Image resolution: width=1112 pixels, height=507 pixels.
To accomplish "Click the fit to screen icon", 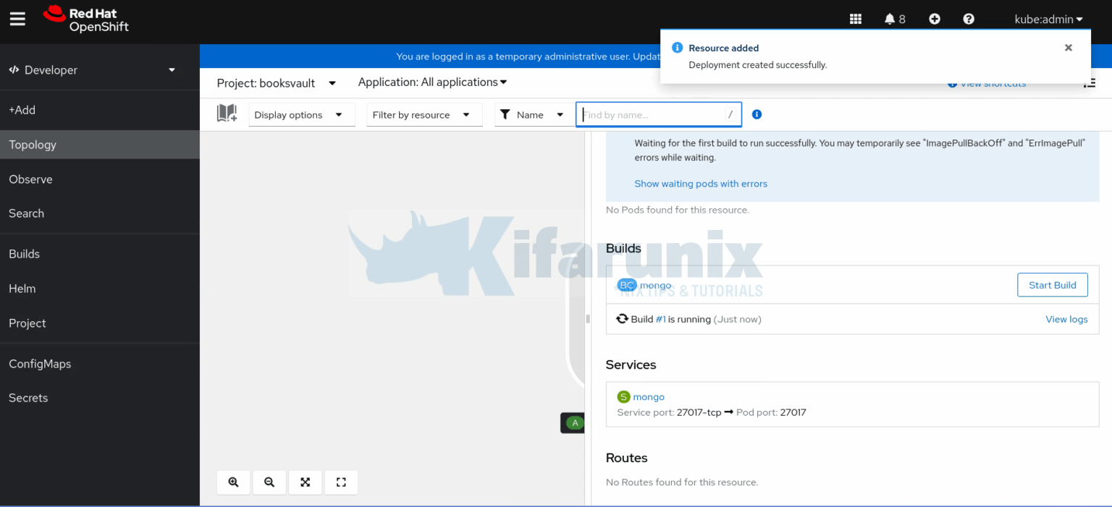I will coord(306,482).
